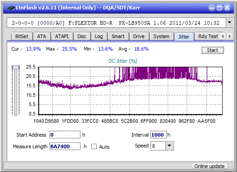Focus the Start Address input field
Screen dimensions: 237x172
(x=65, y=135)
